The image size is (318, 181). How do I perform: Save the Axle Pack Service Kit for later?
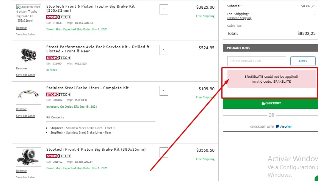click(x=25, y=75)
